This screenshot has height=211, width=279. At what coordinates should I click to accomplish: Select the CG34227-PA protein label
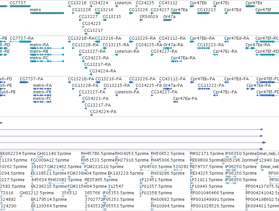(x=164, y=92)
